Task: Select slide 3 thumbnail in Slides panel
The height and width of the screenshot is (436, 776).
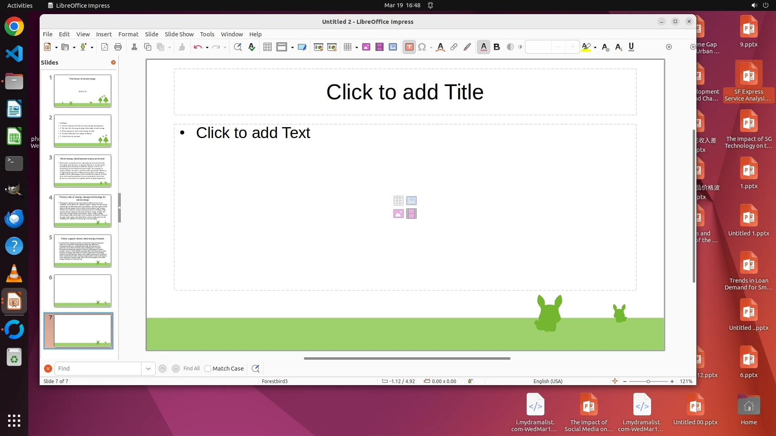Action: point(82,171)
